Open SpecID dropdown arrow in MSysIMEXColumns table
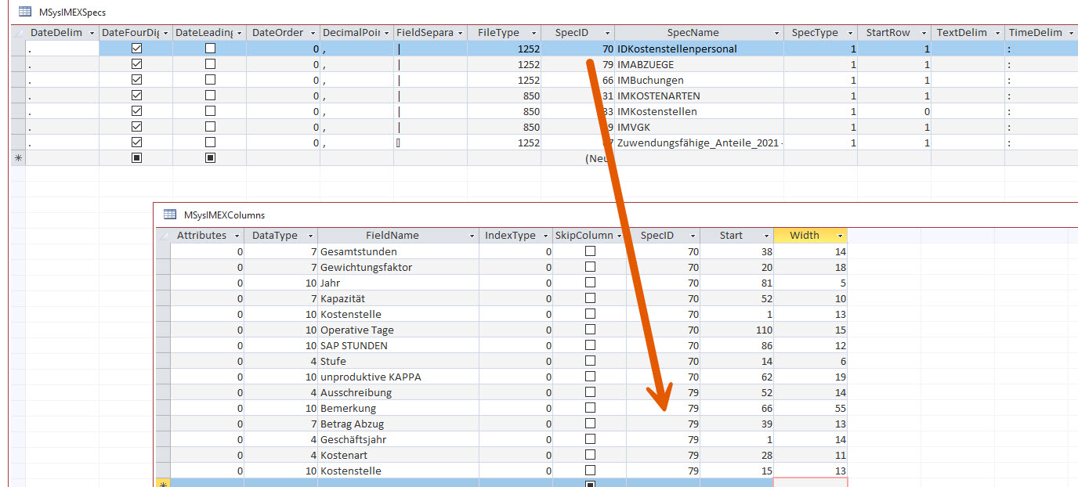 point(693,236)
